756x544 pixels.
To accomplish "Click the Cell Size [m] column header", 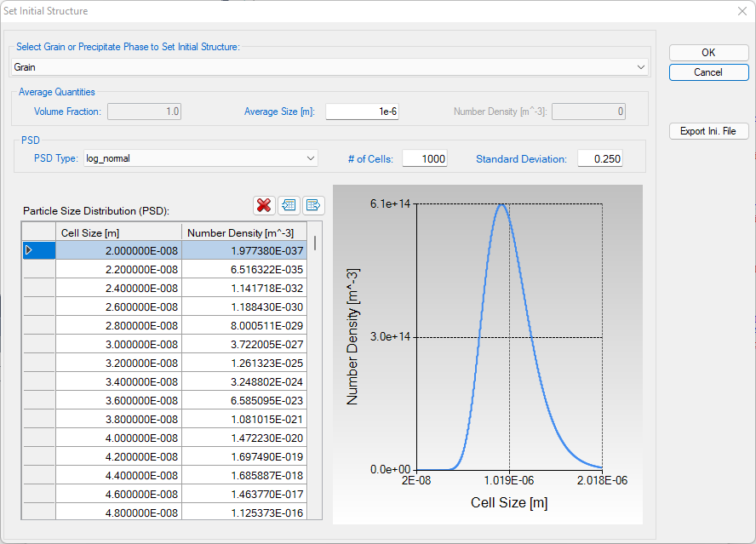I will 118,232.
